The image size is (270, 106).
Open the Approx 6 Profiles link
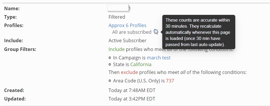pyautogui.click(x=128, y=25)
